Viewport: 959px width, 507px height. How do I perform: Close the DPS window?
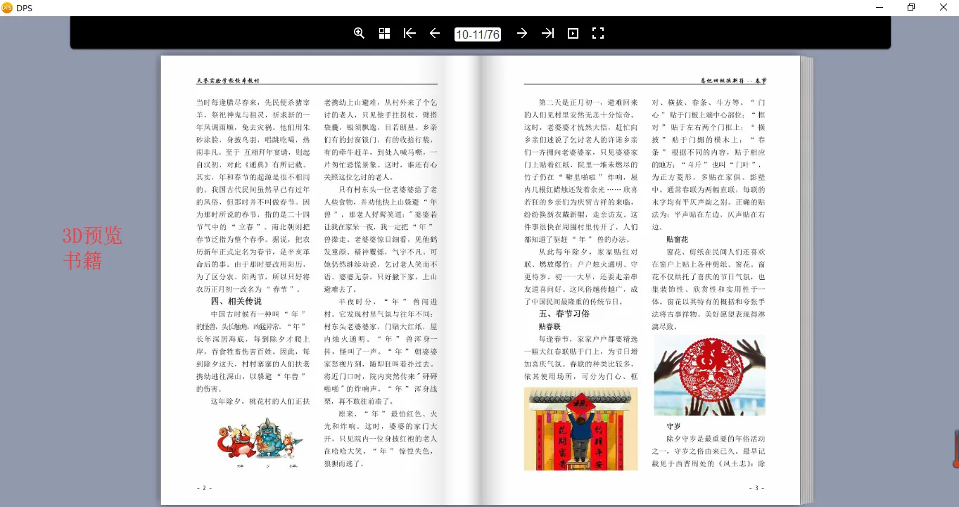(x=944, y=8)
